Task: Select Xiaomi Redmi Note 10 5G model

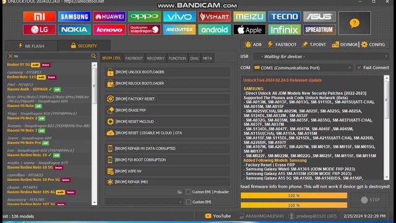Action: tap(30, 167)
